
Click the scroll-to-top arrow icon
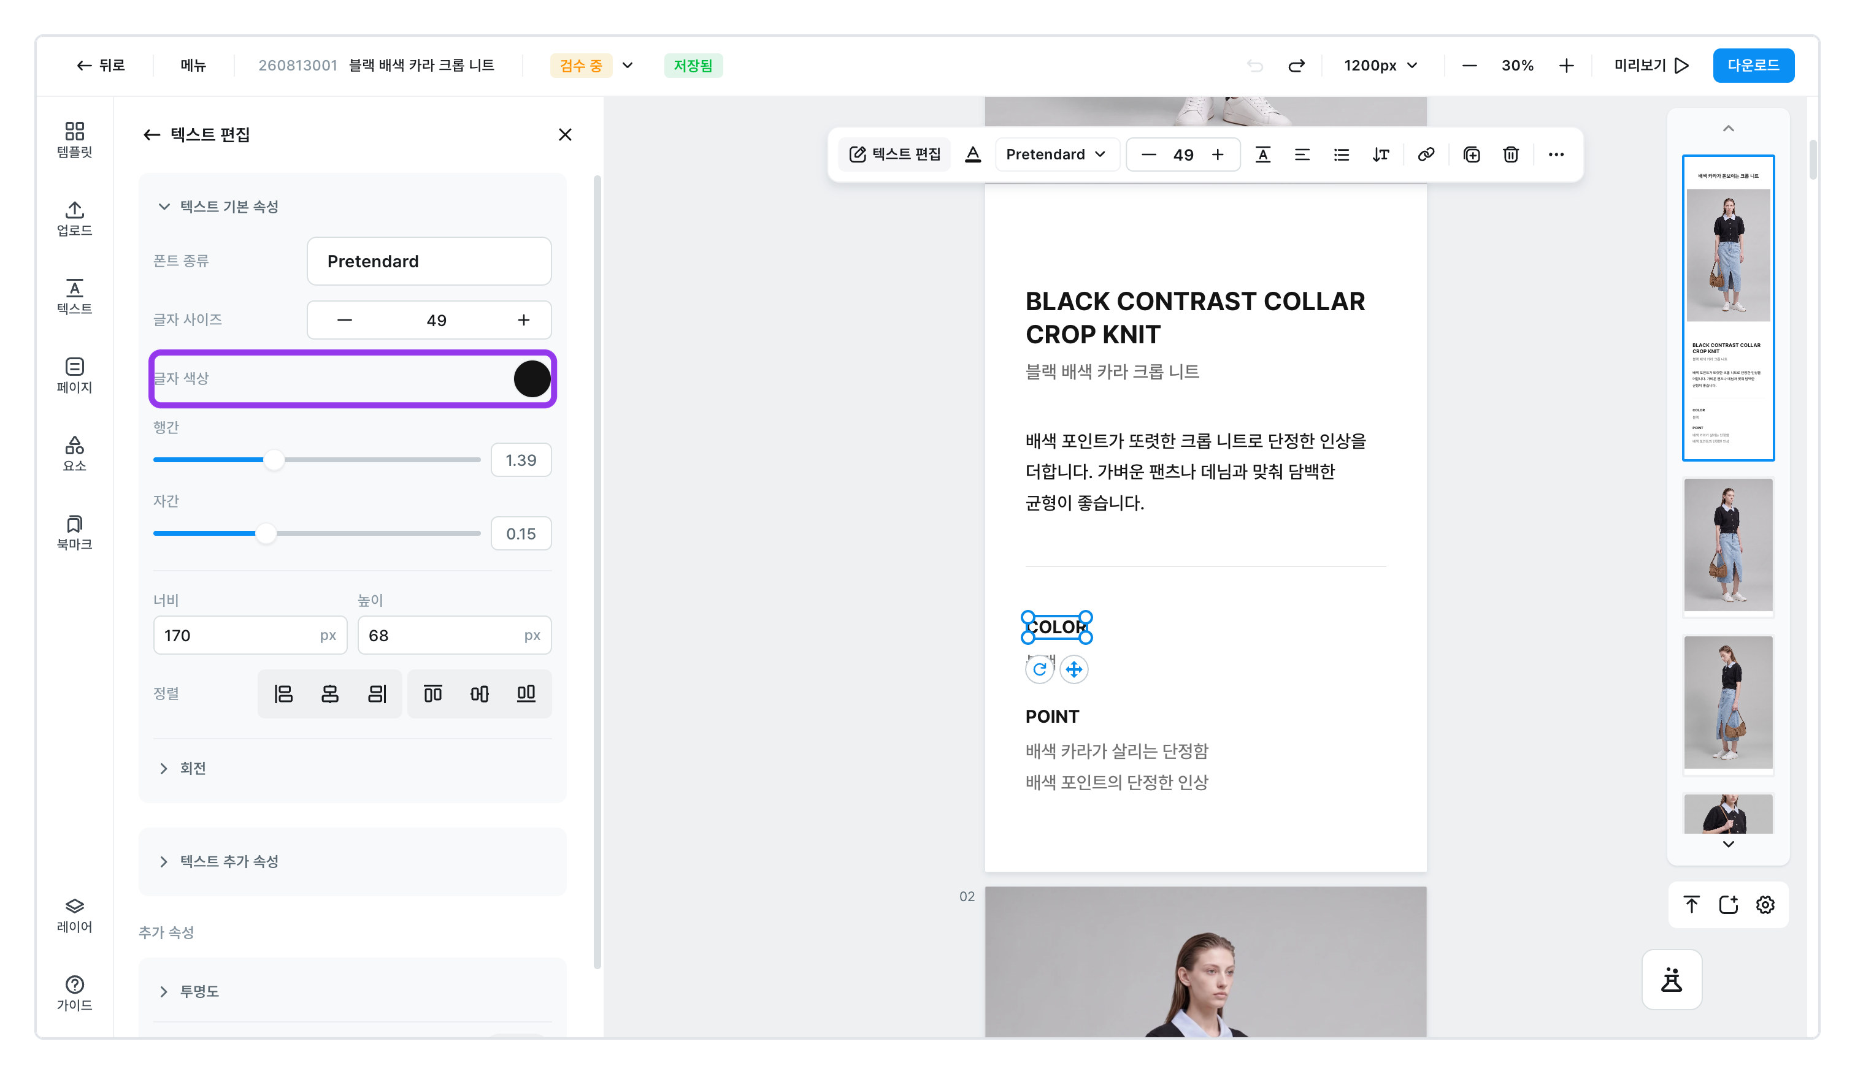(1692, 905)
